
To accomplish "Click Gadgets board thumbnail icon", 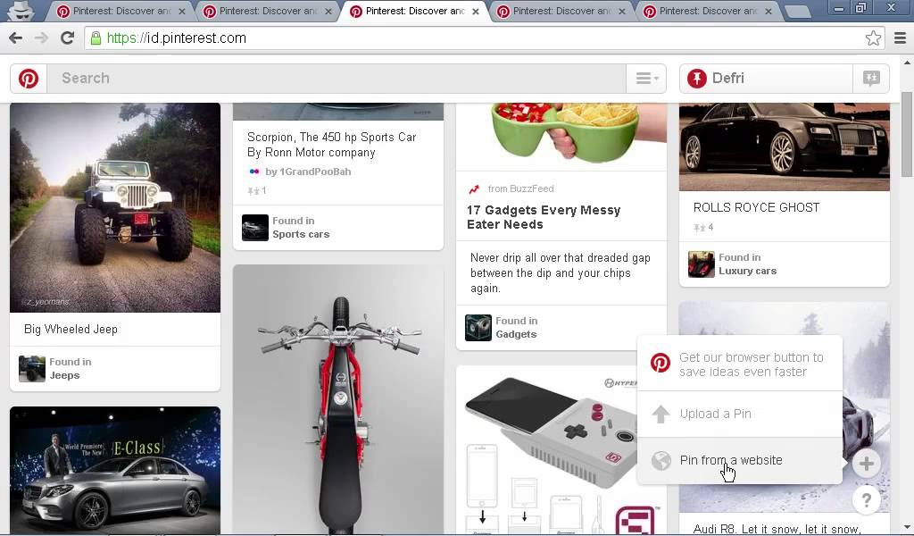I will coord(478,328).
